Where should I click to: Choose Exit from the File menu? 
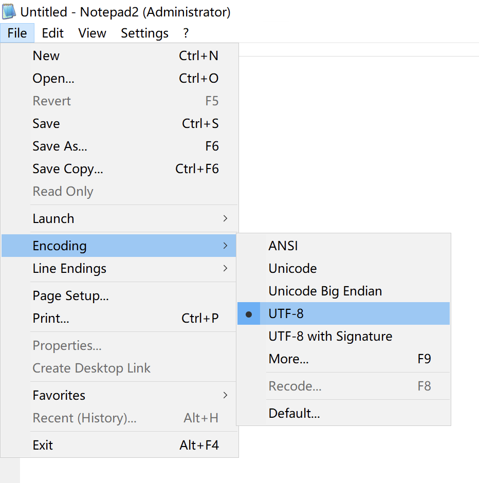coord(119,445)
